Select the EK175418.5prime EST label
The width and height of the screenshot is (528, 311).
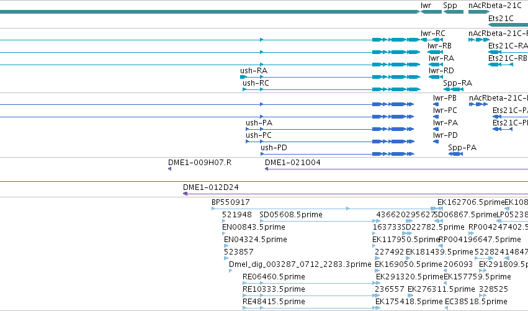[409, 302]
